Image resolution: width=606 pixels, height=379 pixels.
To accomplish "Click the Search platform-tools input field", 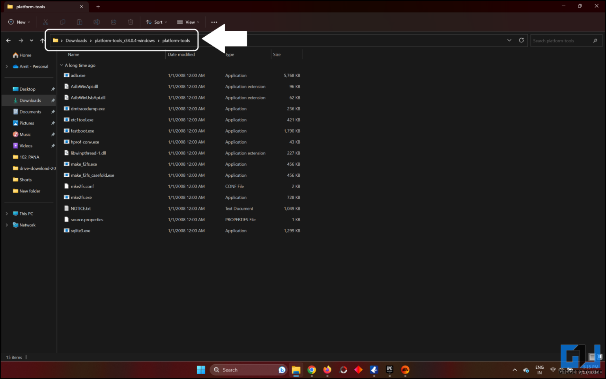I will click(560, 41).
